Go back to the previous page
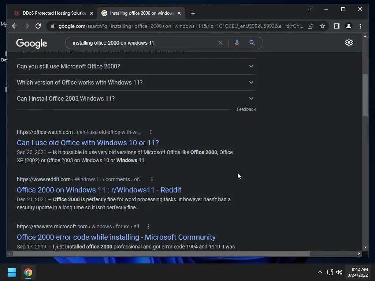Screen dimensions: 375x281 15,26
